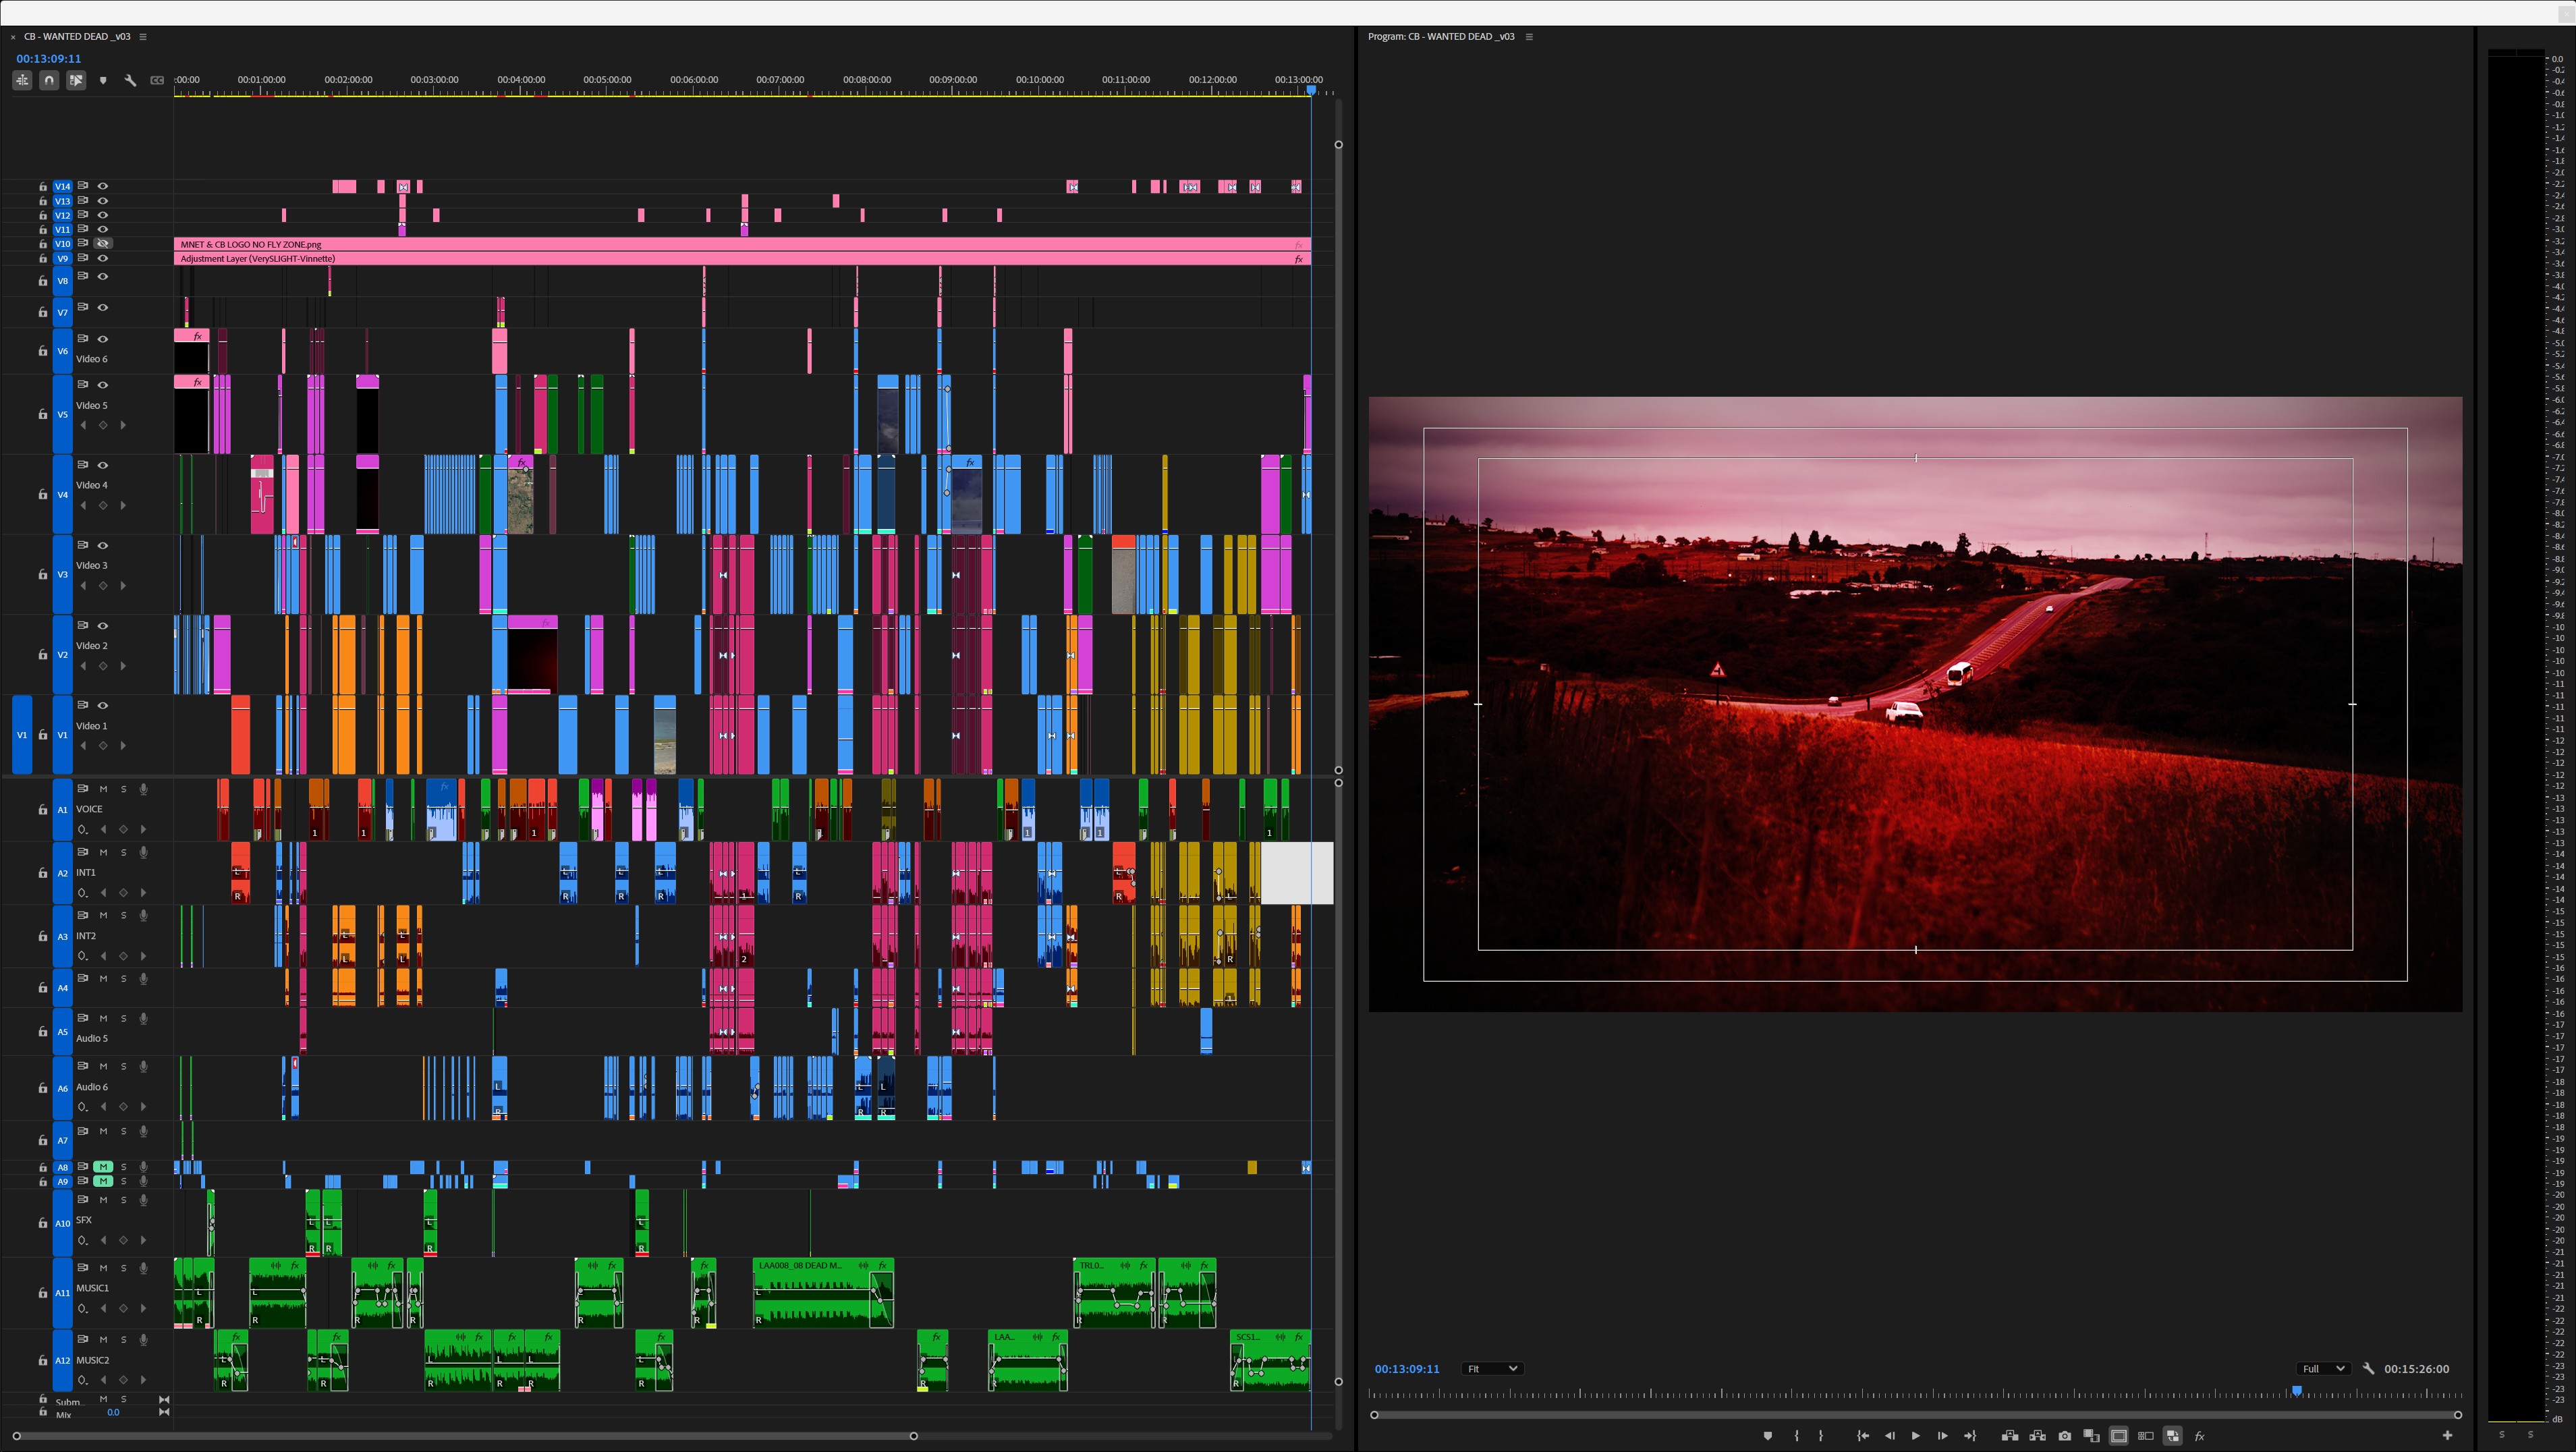Open the Button Editor plus icon
Viewport: 2576px width, 1452px height.
(2447, 1436)
